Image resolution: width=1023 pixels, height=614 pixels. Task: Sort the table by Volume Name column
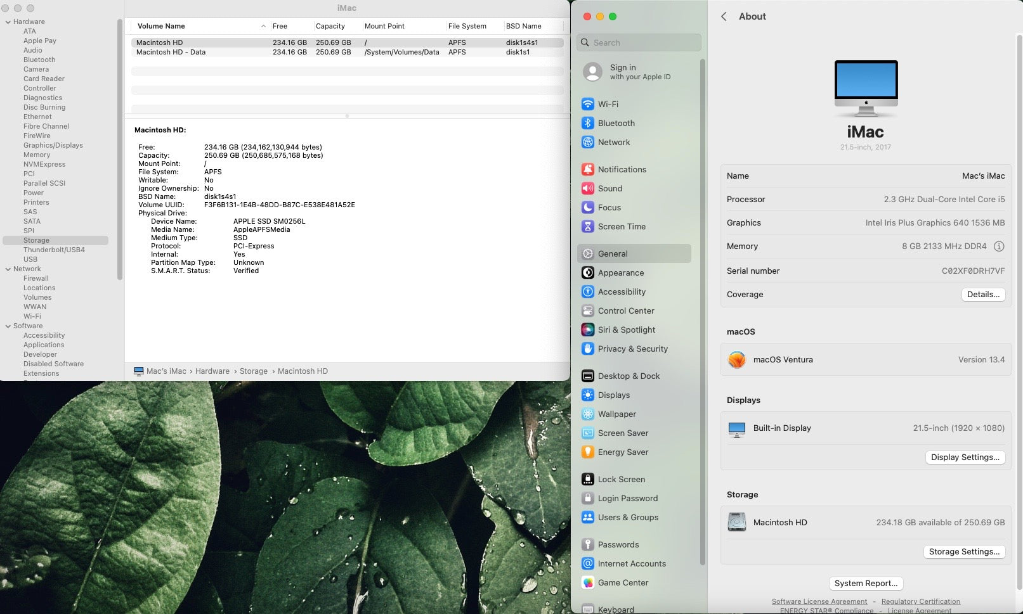click(x=162, y=26)
